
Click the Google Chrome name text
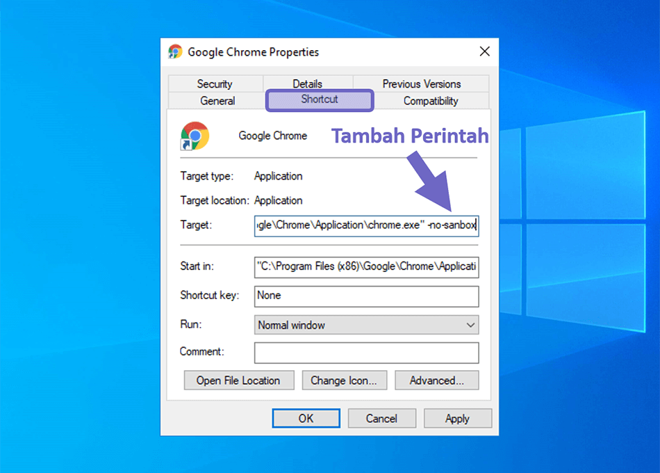pos(273,136)
